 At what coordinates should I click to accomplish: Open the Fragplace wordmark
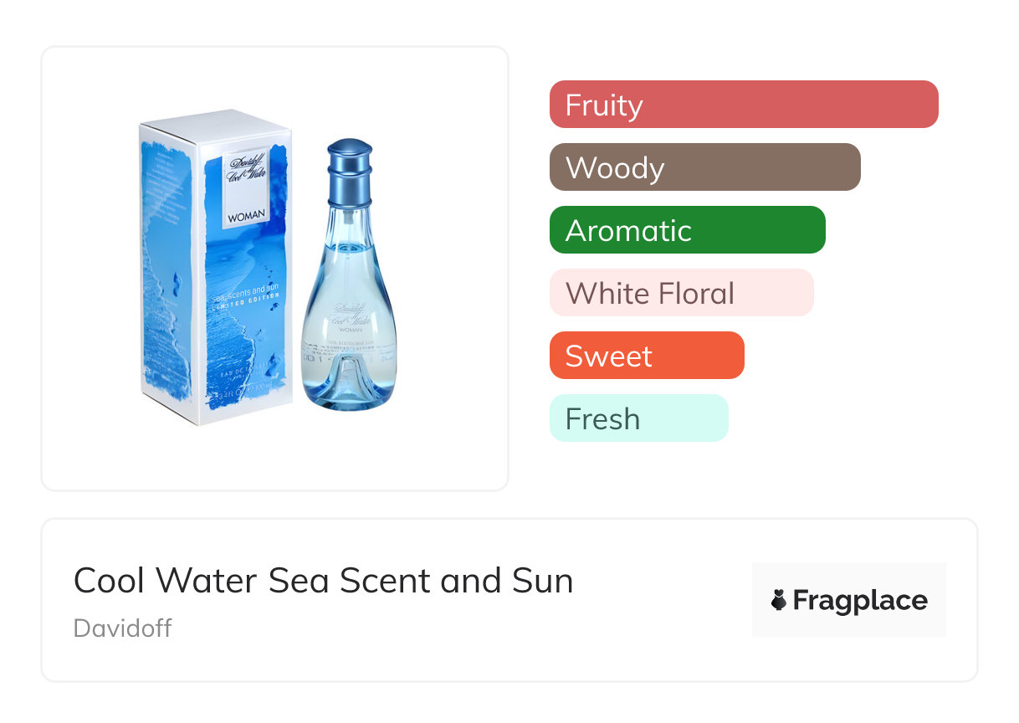(860, 600)
